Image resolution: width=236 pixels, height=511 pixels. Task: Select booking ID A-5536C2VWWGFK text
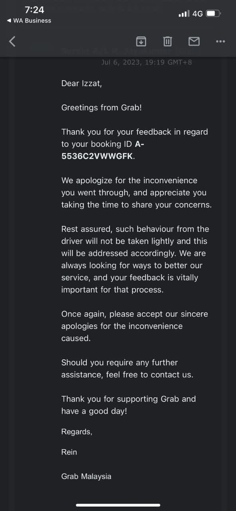point(100,150)
